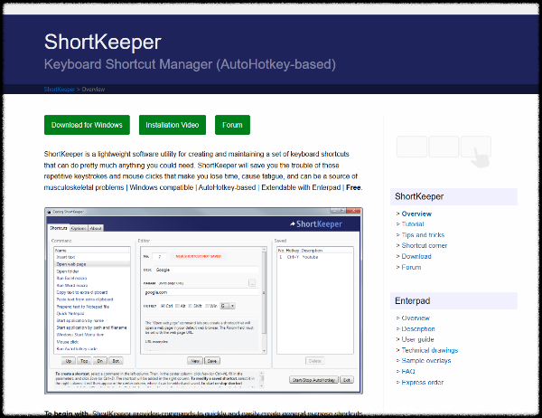Open the Sample overlays link
This screenshot has height=418, width=542.
(x=426, y=360)
